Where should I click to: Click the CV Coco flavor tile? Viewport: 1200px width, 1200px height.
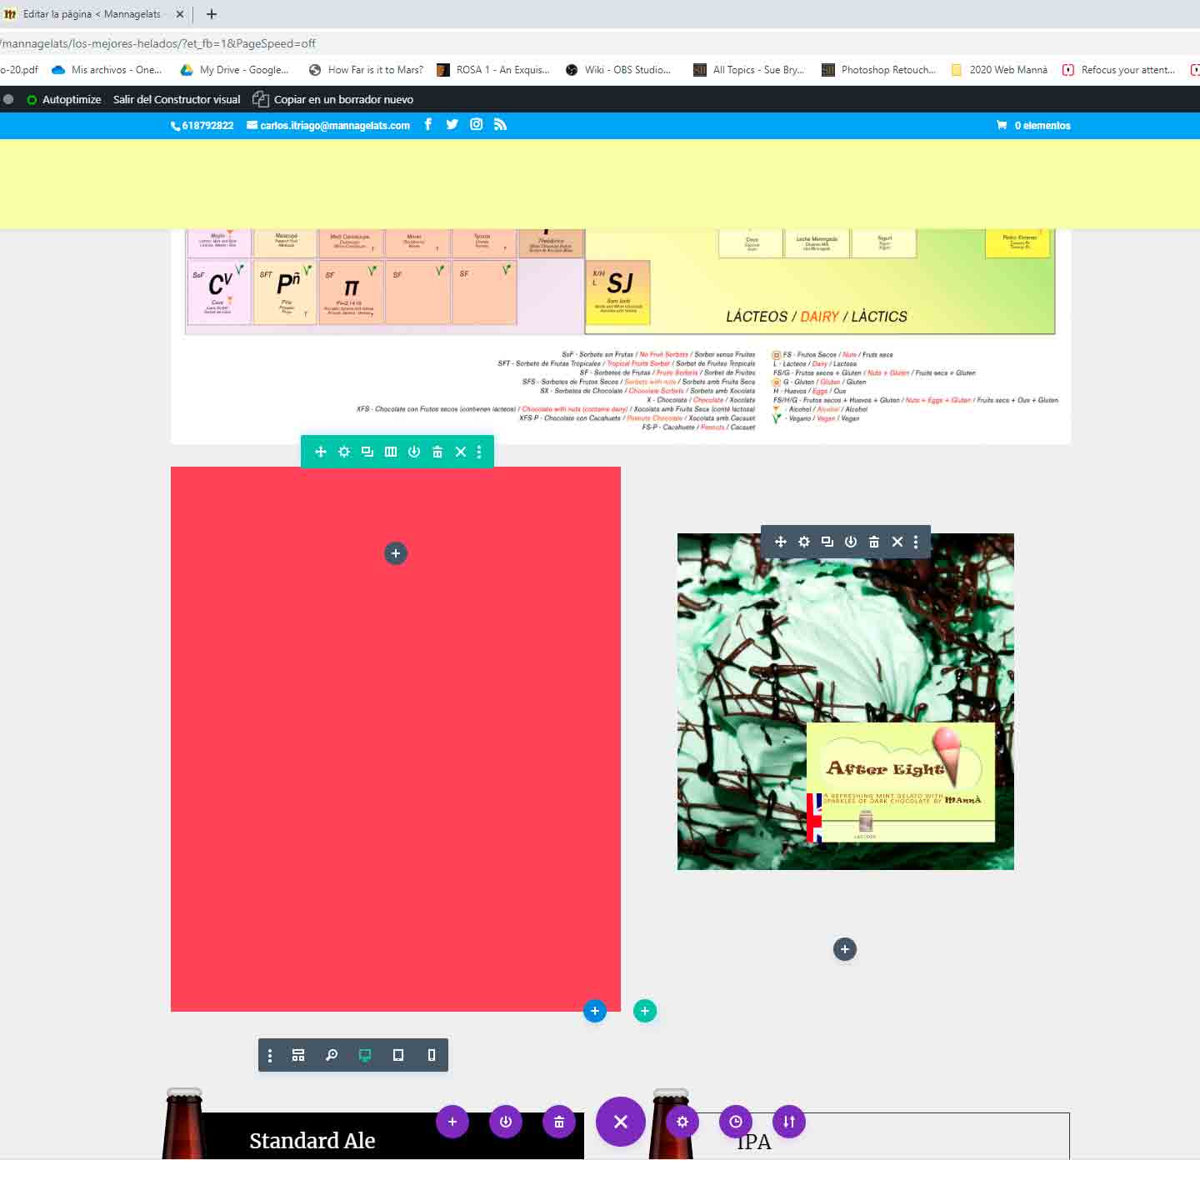click(x=218, y=292)
